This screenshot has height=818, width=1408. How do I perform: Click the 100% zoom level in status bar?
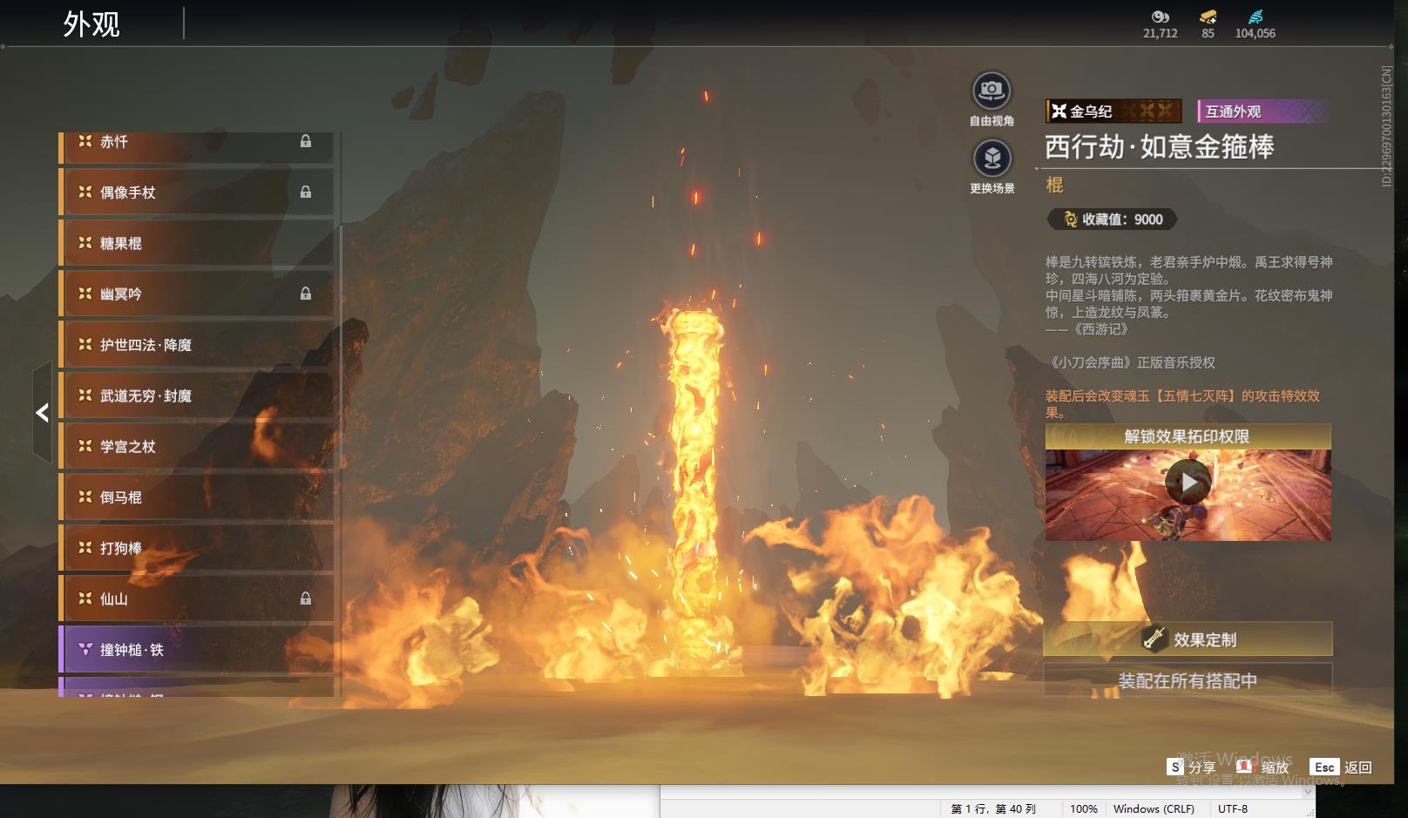tap(1084, 808)
